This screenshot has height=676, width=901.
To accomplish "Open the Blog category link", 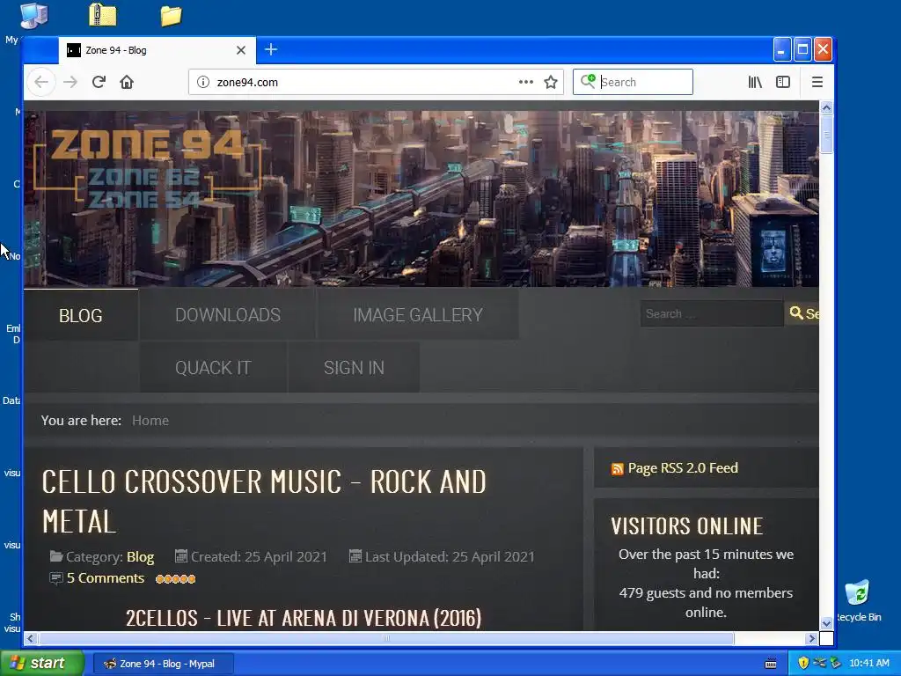I will 140,557.
